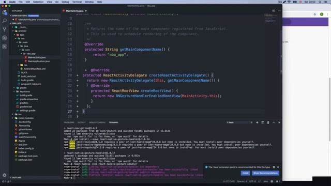The width and height of the screenshot is (331, 186).
Task: Open the Apple menu
Action: pyautogui.click(x=5, y=2)
